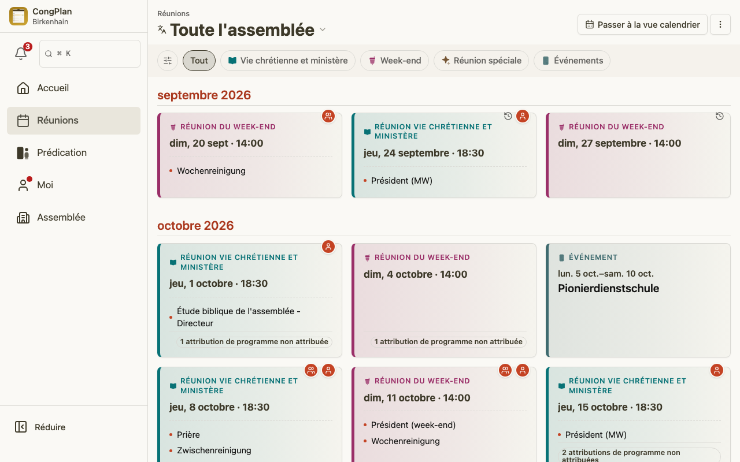Expand the Toute l'assemblée dropdown chevron
This screenshot has height=462, width=740.
[323, 29]
